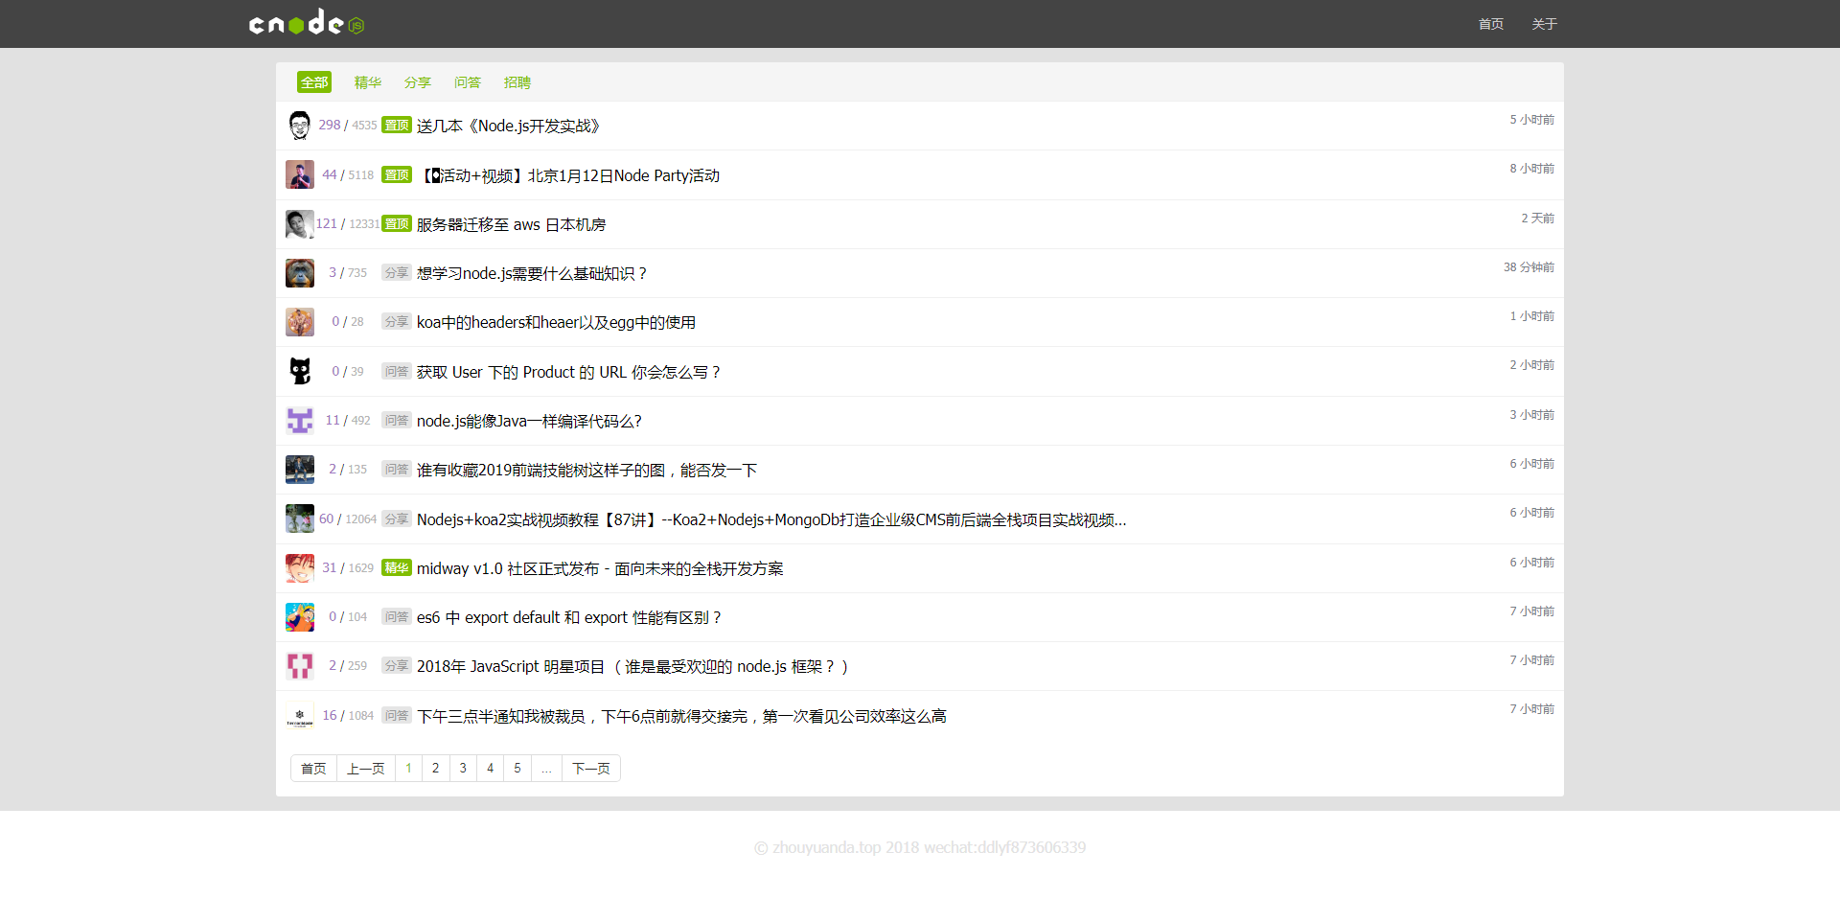Screen dimensions: 1840x899
Task: Open topic node.js能像Java一样编译代码么?
Action: [529, 421]
